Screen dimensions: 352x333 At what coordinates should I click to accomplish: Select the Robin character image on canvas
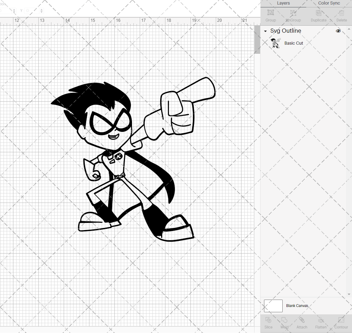pyautogui.click(x=133, y=159)
